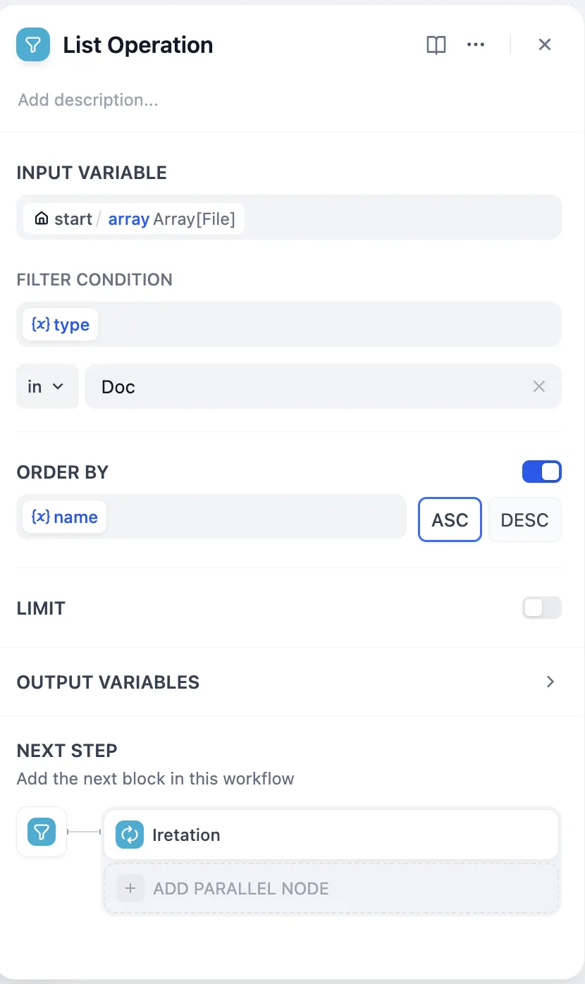
Task: Clear the Doc filter value
Action: click(x=539, y=386)
